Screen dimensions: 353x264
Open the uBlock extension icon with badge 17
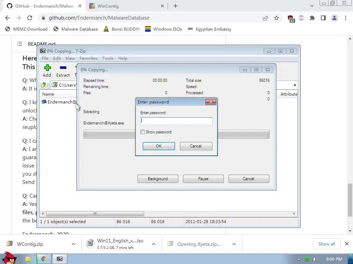291,19
